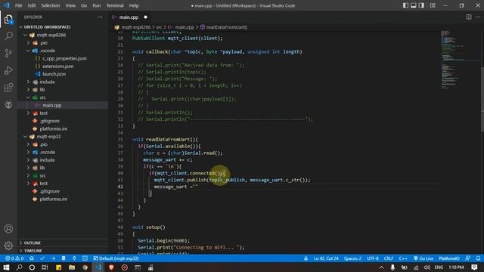Click the Go Live button

point(423,258)
